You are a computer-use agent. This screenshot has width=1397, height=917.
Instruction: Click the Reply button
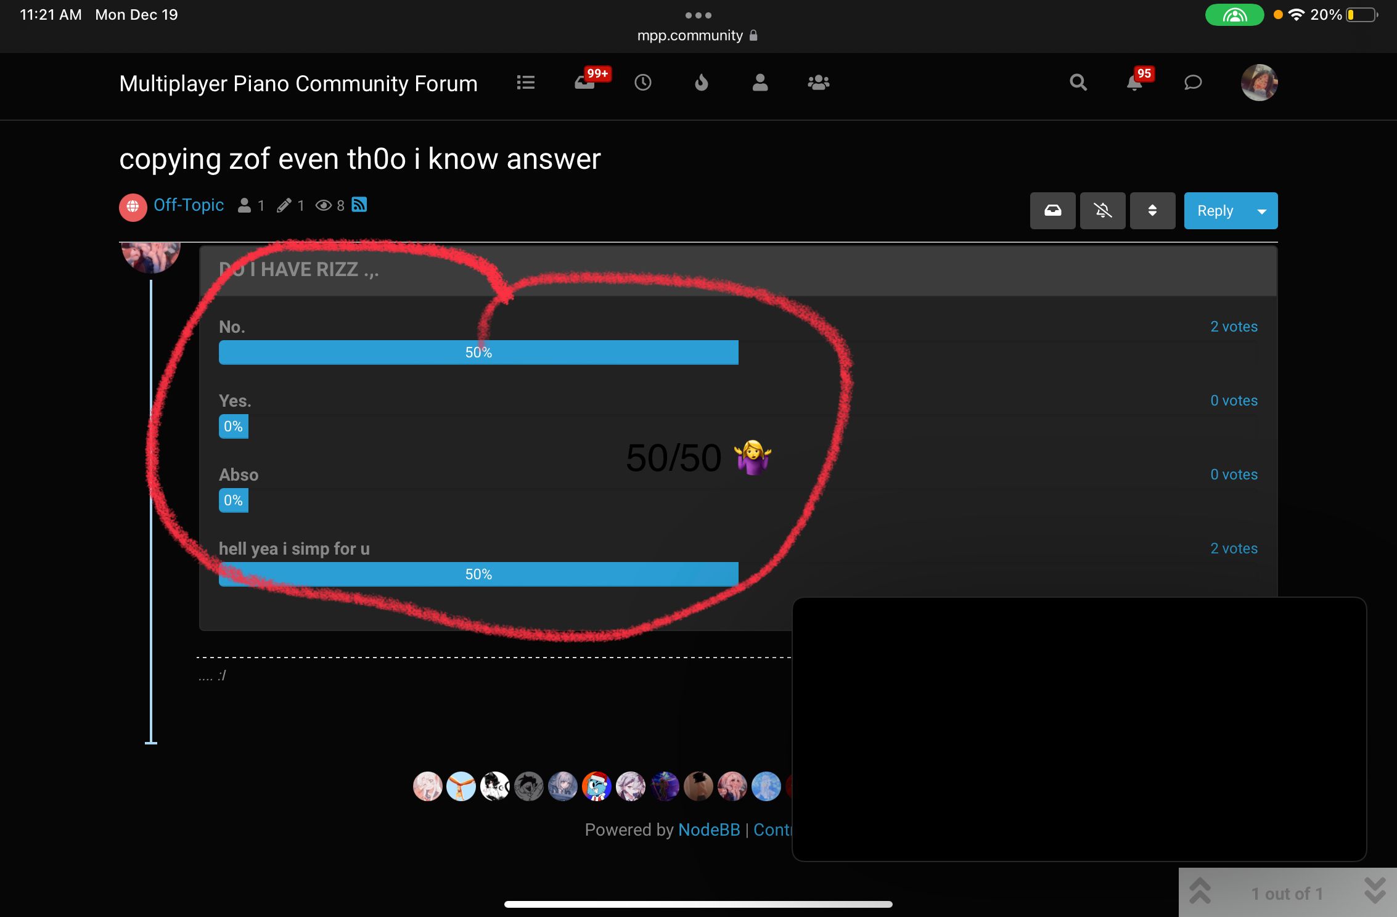tap(1215, 211)
